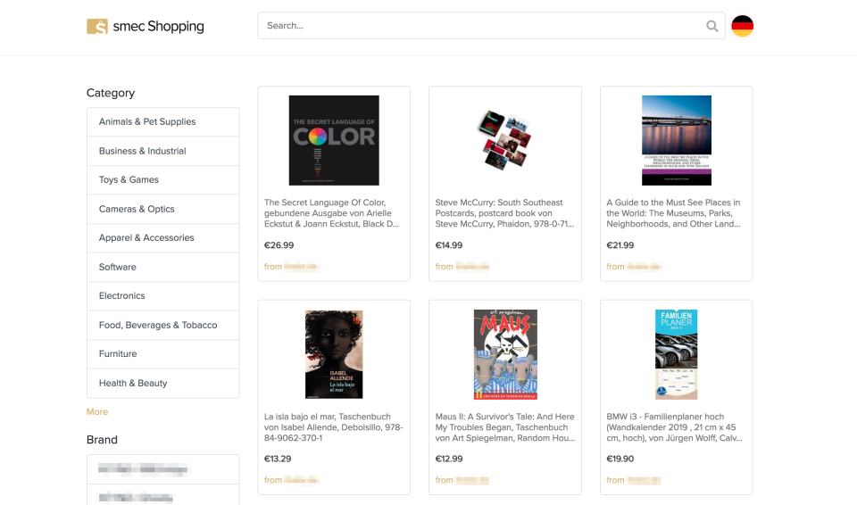Select Cameras & Optics category
Screen dimensions: 857x505
pyautogui.click(x=162, y=209)
